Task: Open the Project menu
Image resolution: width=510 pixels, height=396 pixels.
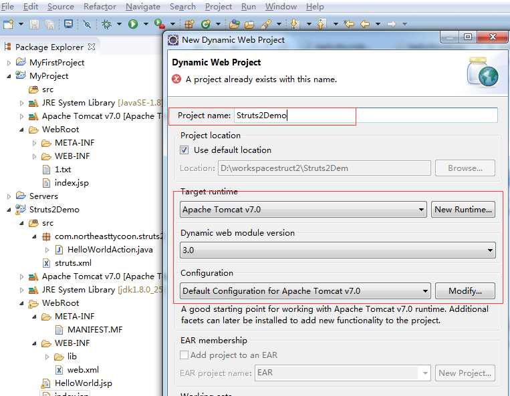Action: click(x=219, y=7)
